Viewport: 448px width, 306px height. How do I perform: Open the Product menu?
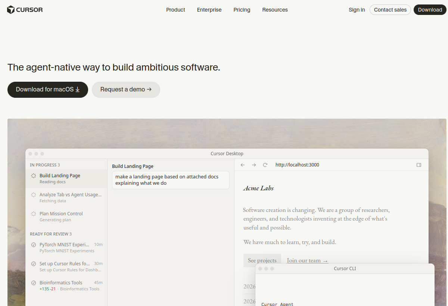(175, 10)
